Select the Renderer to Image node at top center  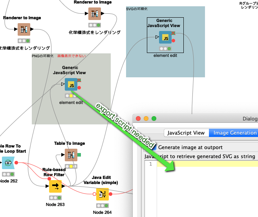click(x=95, y=14)
